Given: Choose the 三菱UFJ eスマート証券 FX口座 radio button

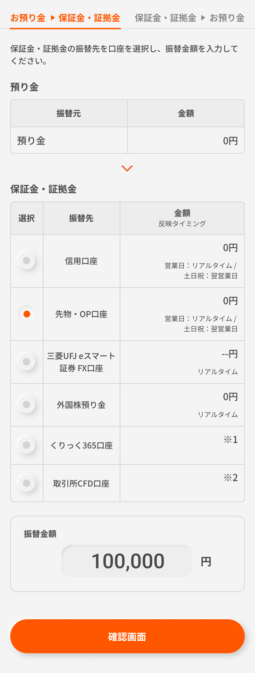Looking at the screenshot, I should (x=27, y=362).
